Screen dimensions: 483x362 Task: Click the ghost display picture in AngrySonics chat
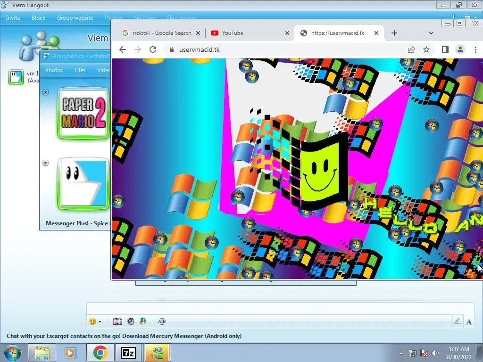point(83,184)
